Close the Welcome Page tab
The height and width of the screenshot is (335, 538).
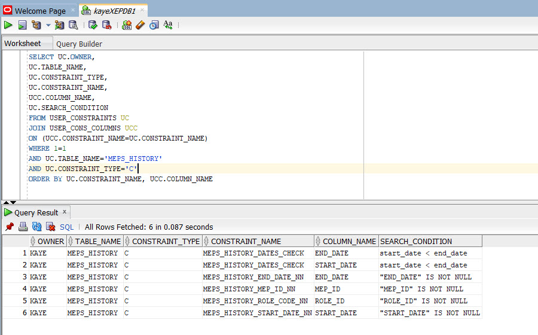pyautogui.click(x=73, y=10)
